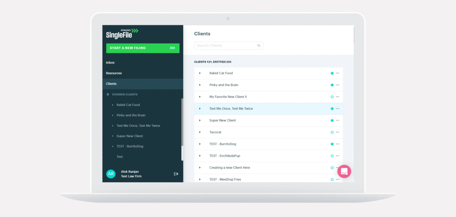The width and height of the screenshot is (456, 217).
Task: Star Creating a new Client Here
Action: pos(332,168)
